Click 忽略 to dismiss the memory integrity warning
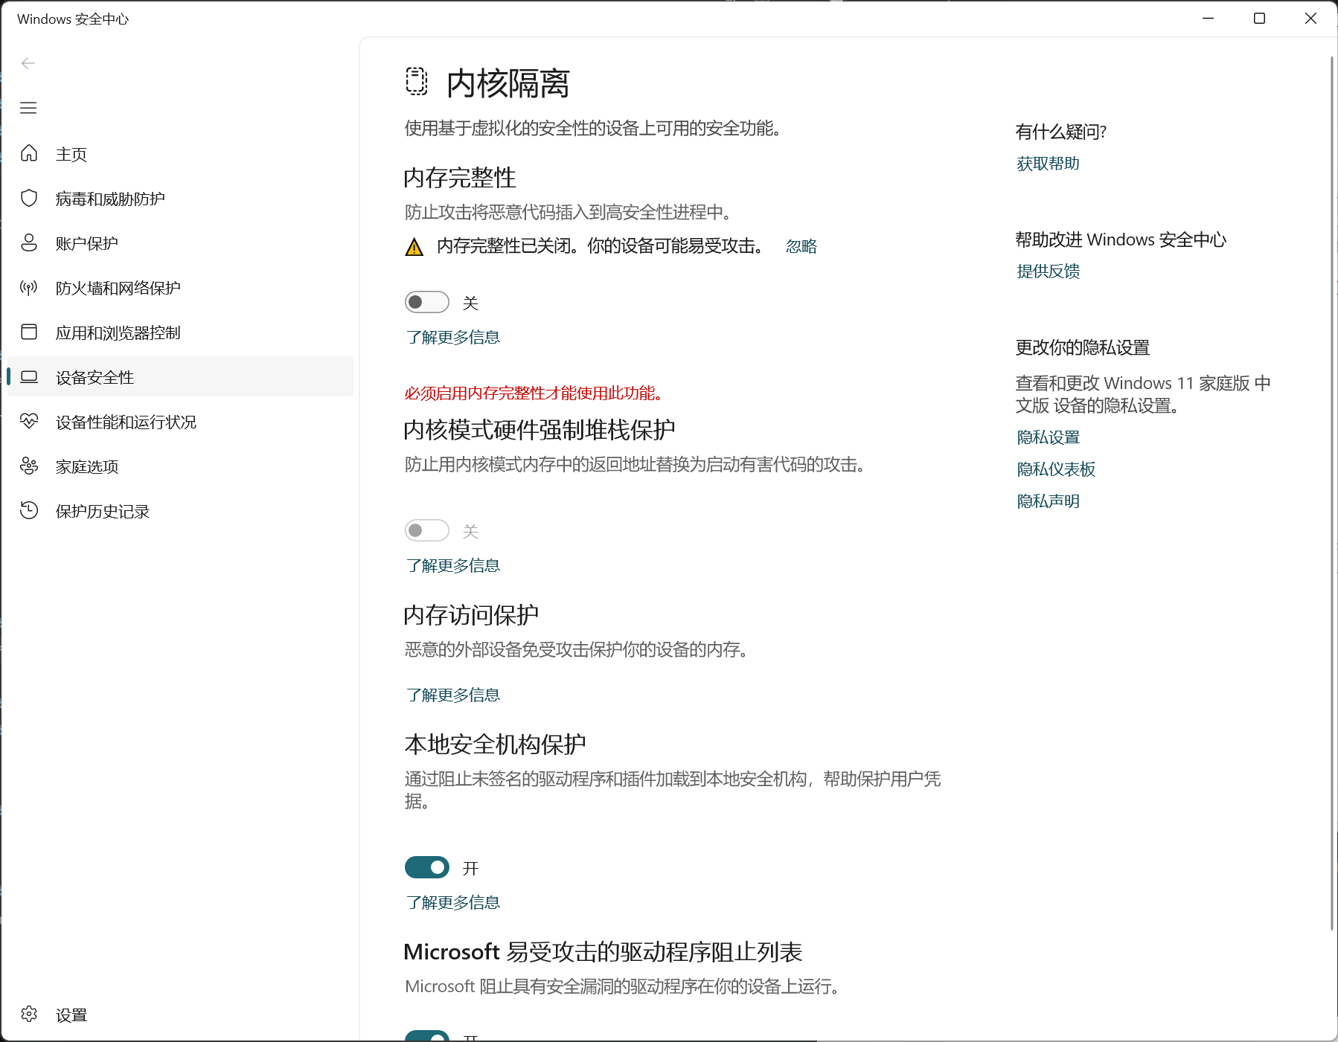The width and height of the screenshot is (1338, 1042). click(801, 246)
